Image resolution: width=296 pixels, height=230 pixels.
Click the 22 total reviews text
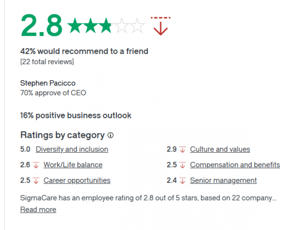(47, 62)
